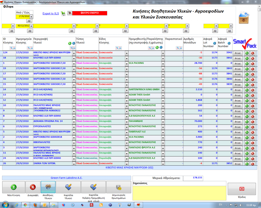Screen dimensions: 261x208
Task: Sort ID Κίνησης column descending
Action: (14, 48)
